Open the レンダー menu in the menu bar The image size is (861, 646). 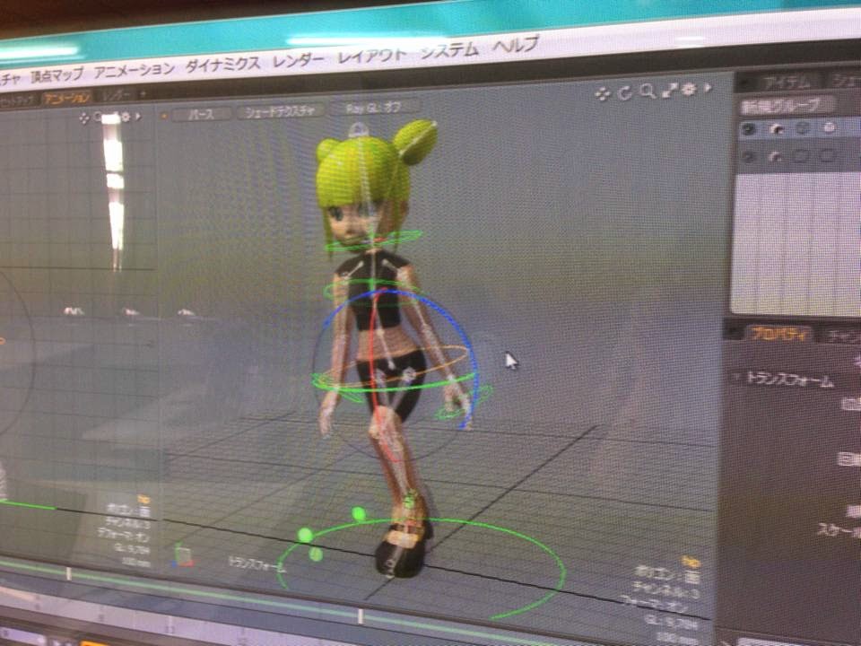click(299, 60)
